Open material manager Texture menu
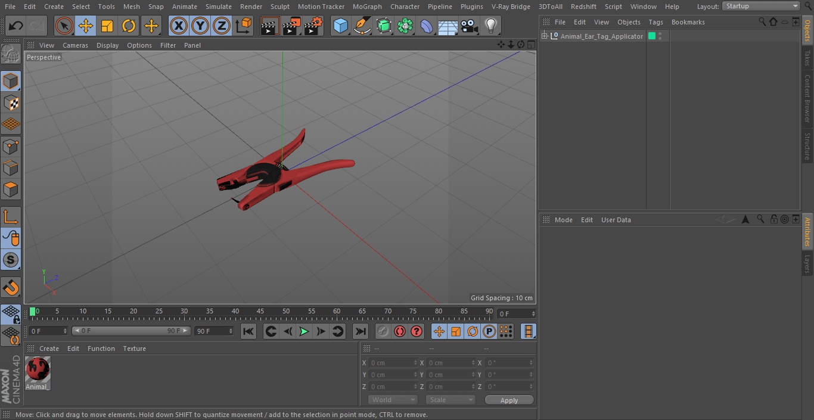The width and height of the screenshot is (814, 420). point(134,349)
